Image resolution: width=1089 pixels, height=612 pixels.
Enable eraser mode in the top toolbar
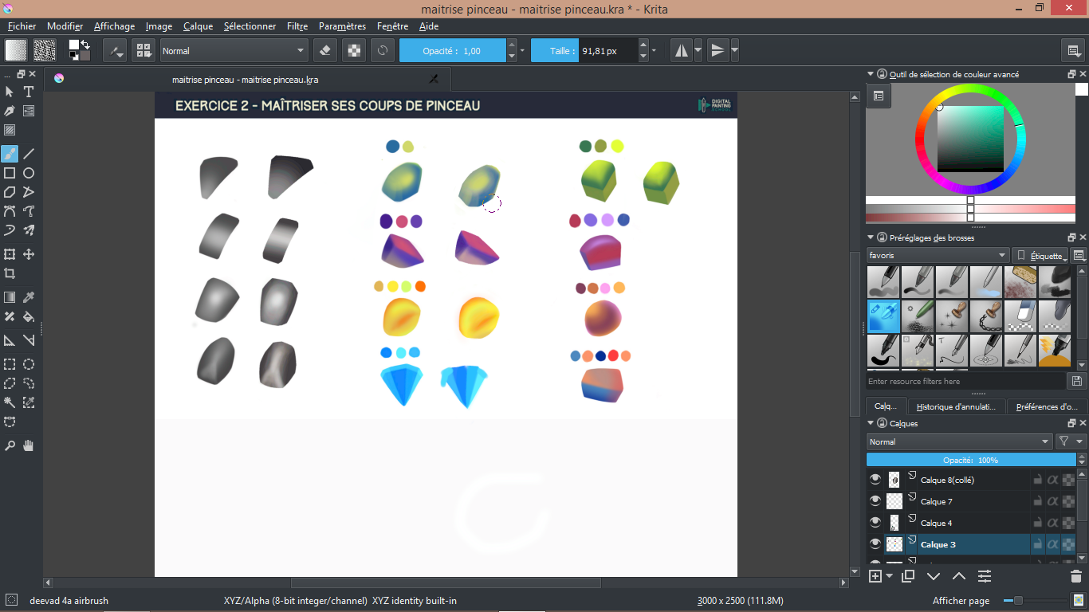point(324,50)
